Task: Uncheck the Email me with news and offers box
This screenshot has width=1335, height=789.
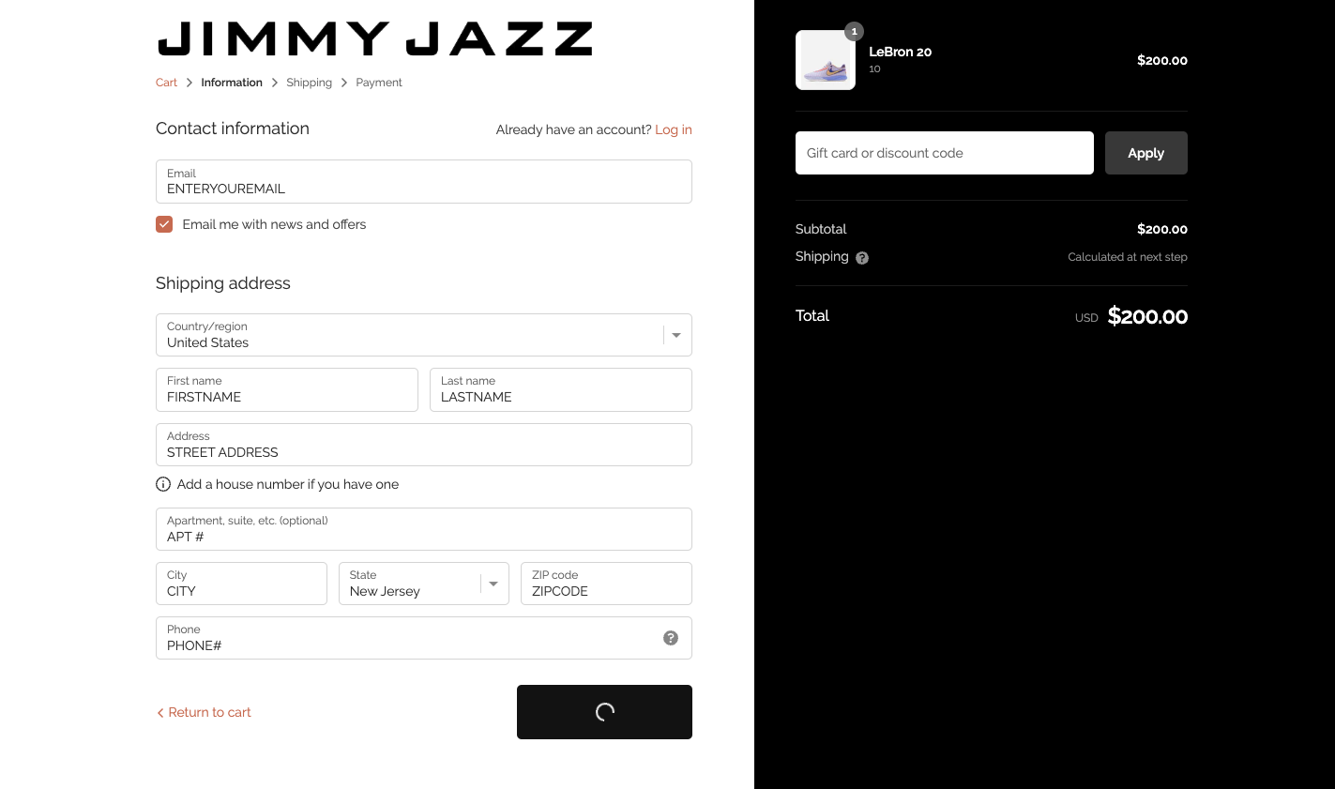Action: pos(164,224)
